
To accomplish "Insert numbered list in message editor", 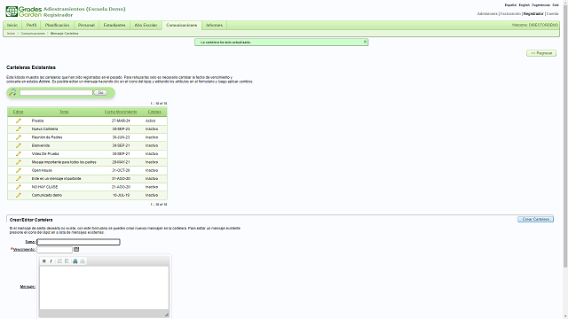I will 59,261.
